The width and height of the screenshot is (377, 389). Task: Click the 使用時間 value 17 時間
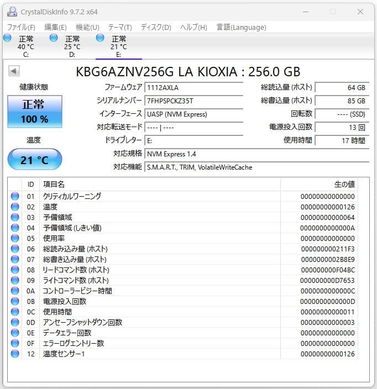342,141
